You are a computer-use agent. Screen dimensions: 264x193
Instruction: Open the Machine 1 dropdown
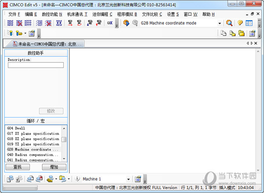click(128, 179)
